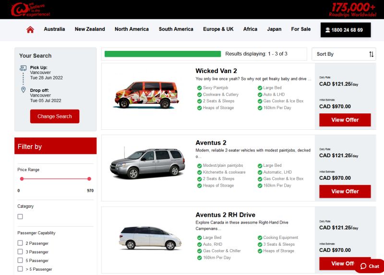Open the For Sale menu

click(301, 29)
